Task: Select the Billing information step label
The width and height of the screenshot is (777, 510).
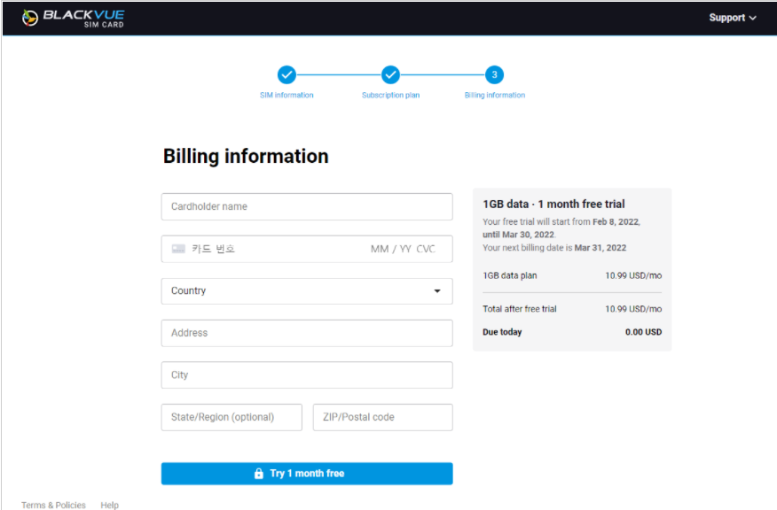Action: (495, 95)
